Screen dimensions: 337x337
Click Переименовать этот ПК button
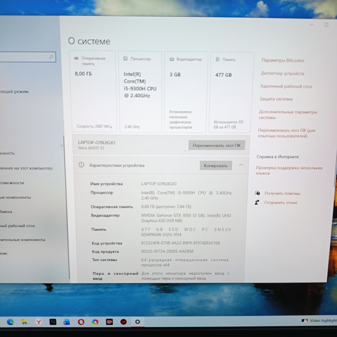[217, 145]
